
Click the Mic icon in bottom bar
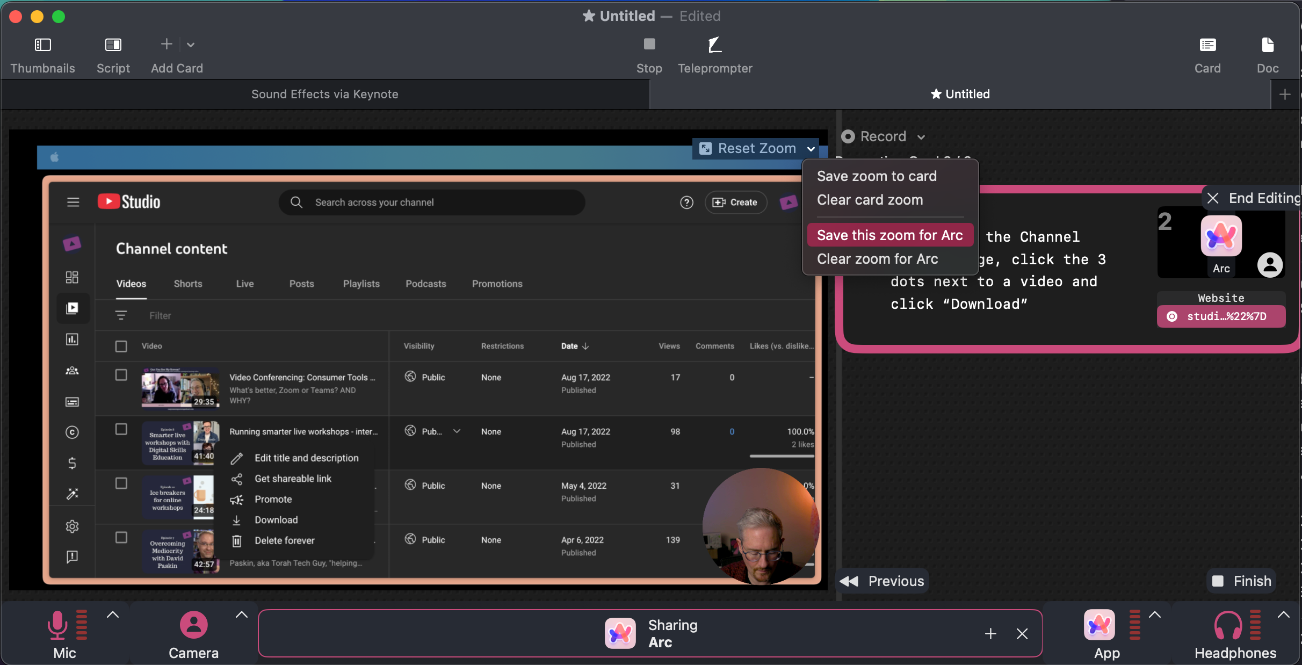(57, 625)
